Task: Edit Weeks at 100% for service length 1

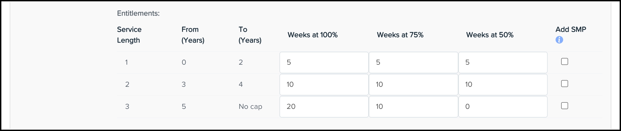Action: (x=324, y=63)
